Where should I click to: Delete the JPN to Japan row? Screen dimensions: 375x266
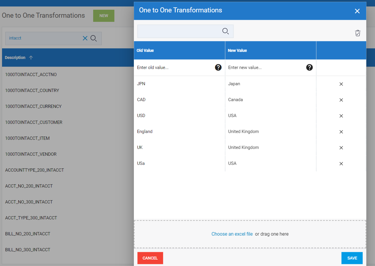341,84
